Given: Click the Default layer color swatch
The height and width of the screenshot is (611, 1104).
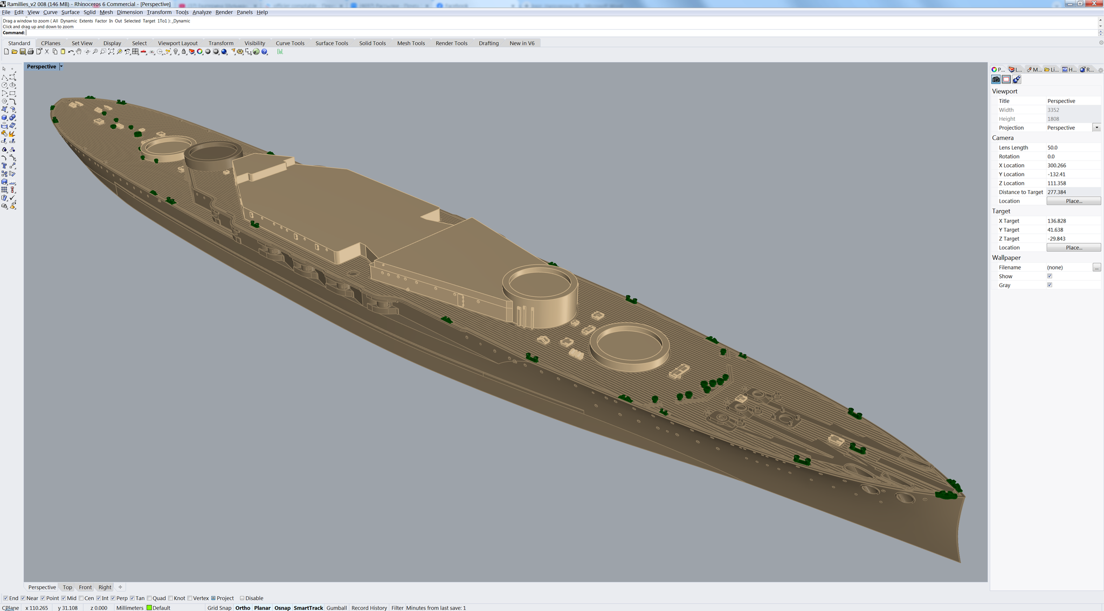Looking at the screenshot, I should click(x=149, y=608).
